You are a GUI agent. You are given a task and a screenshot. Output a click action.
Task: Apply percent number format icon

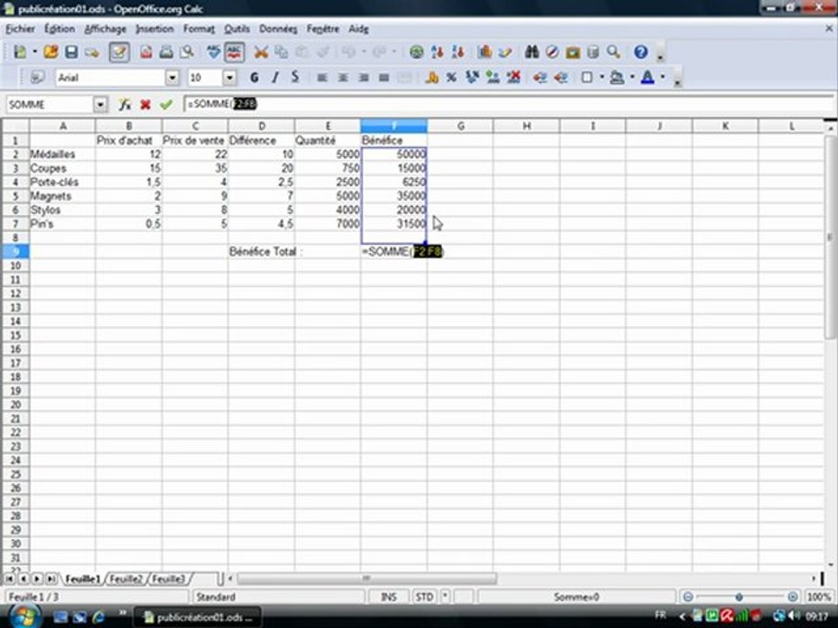tap(451, 78)
